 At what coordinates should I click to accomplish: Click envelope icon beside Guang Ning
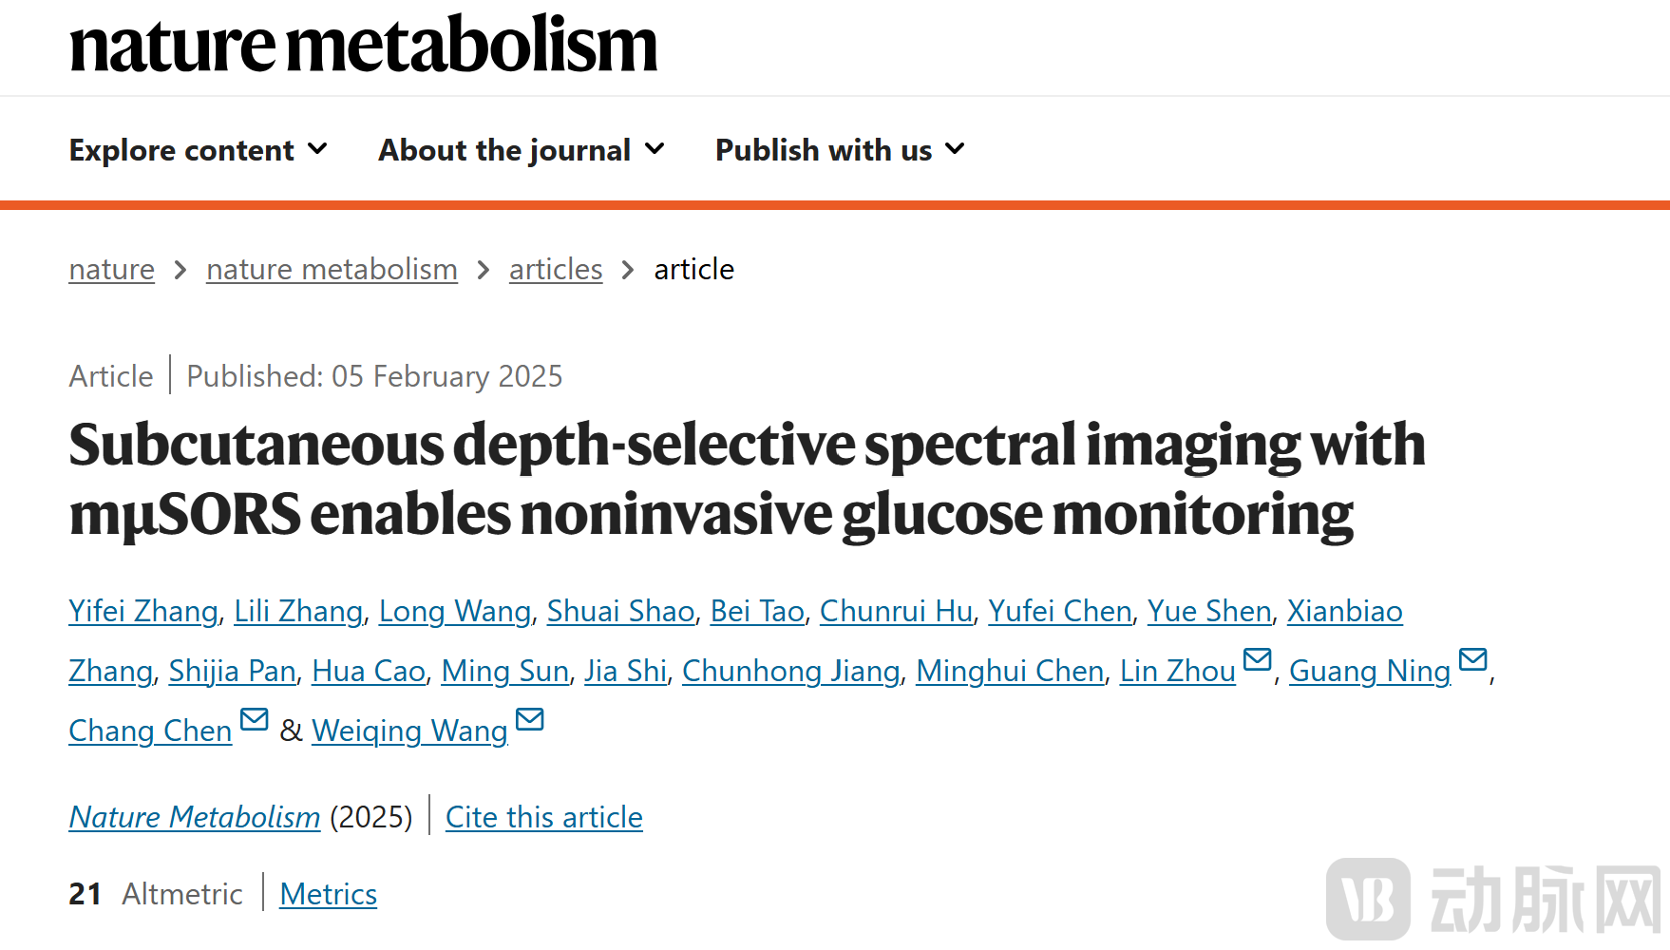(x=1472, y=659)
